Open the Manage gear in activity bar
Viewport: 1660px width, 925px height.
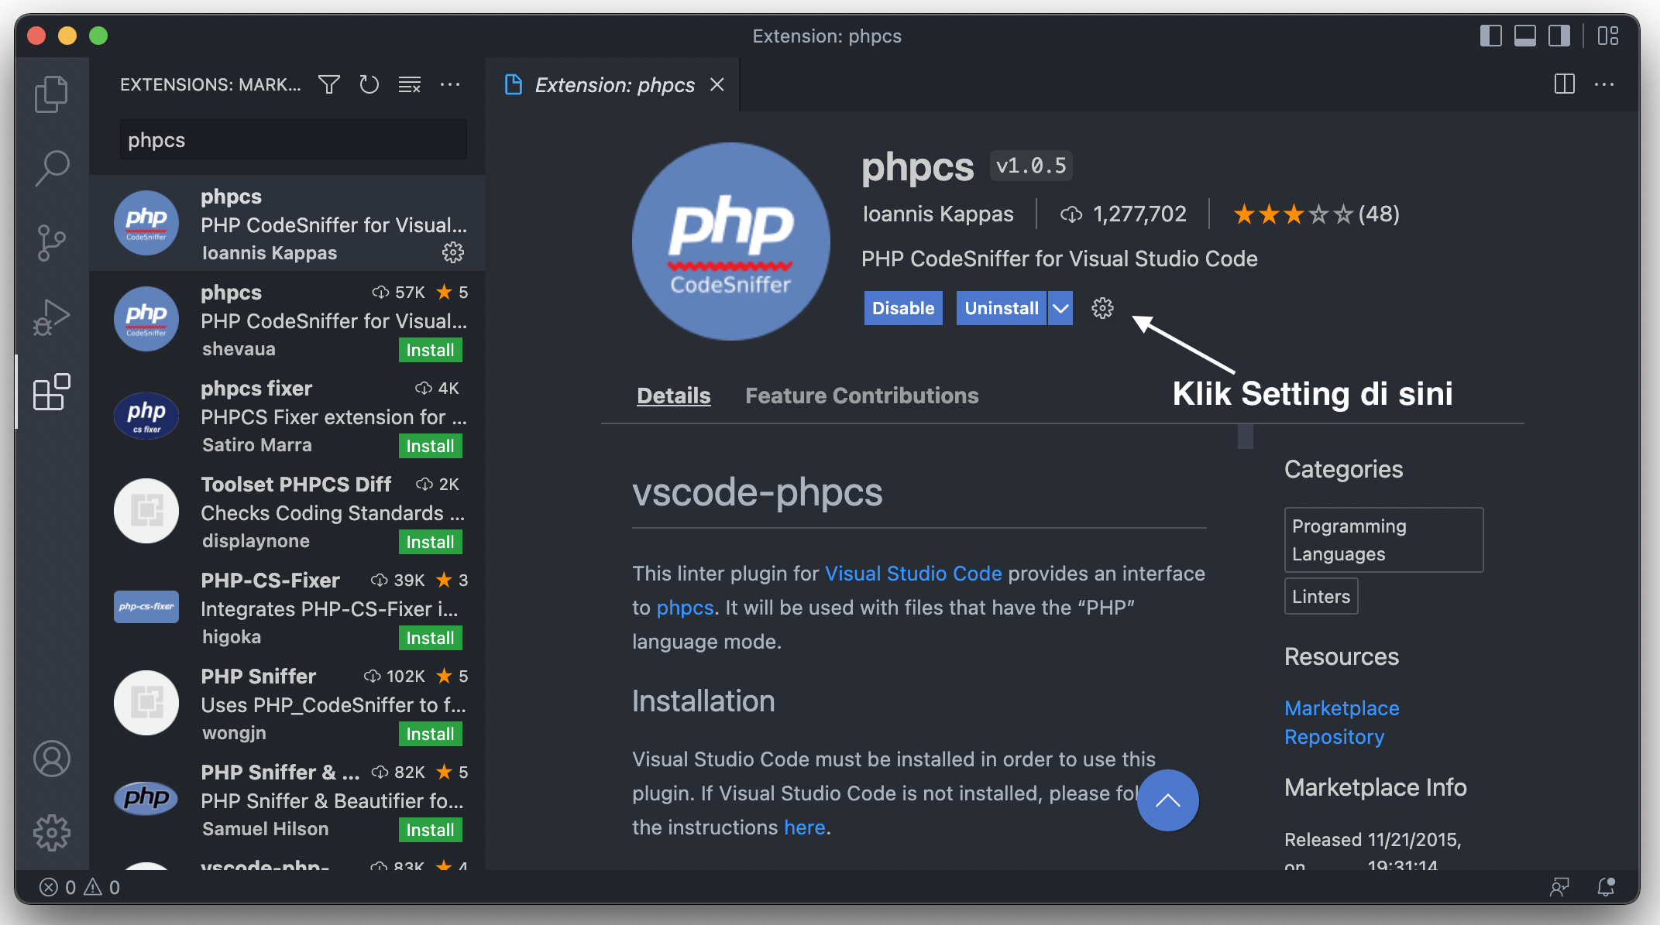(52, 833)
